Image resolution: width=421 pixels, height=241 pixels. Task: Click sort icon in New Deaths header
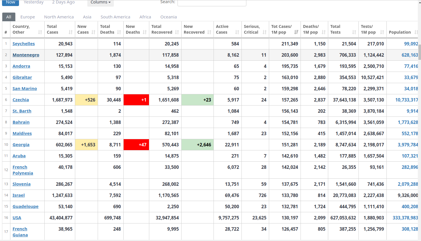click(x=145, y=32)
